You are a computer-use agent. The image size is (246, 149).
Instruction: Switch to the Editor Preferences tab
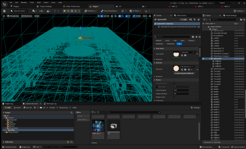72,7
